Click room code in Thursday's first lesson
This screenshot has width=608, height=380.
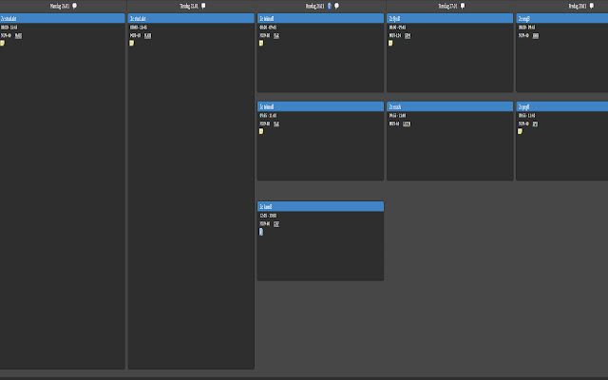[x=395, y=36]
